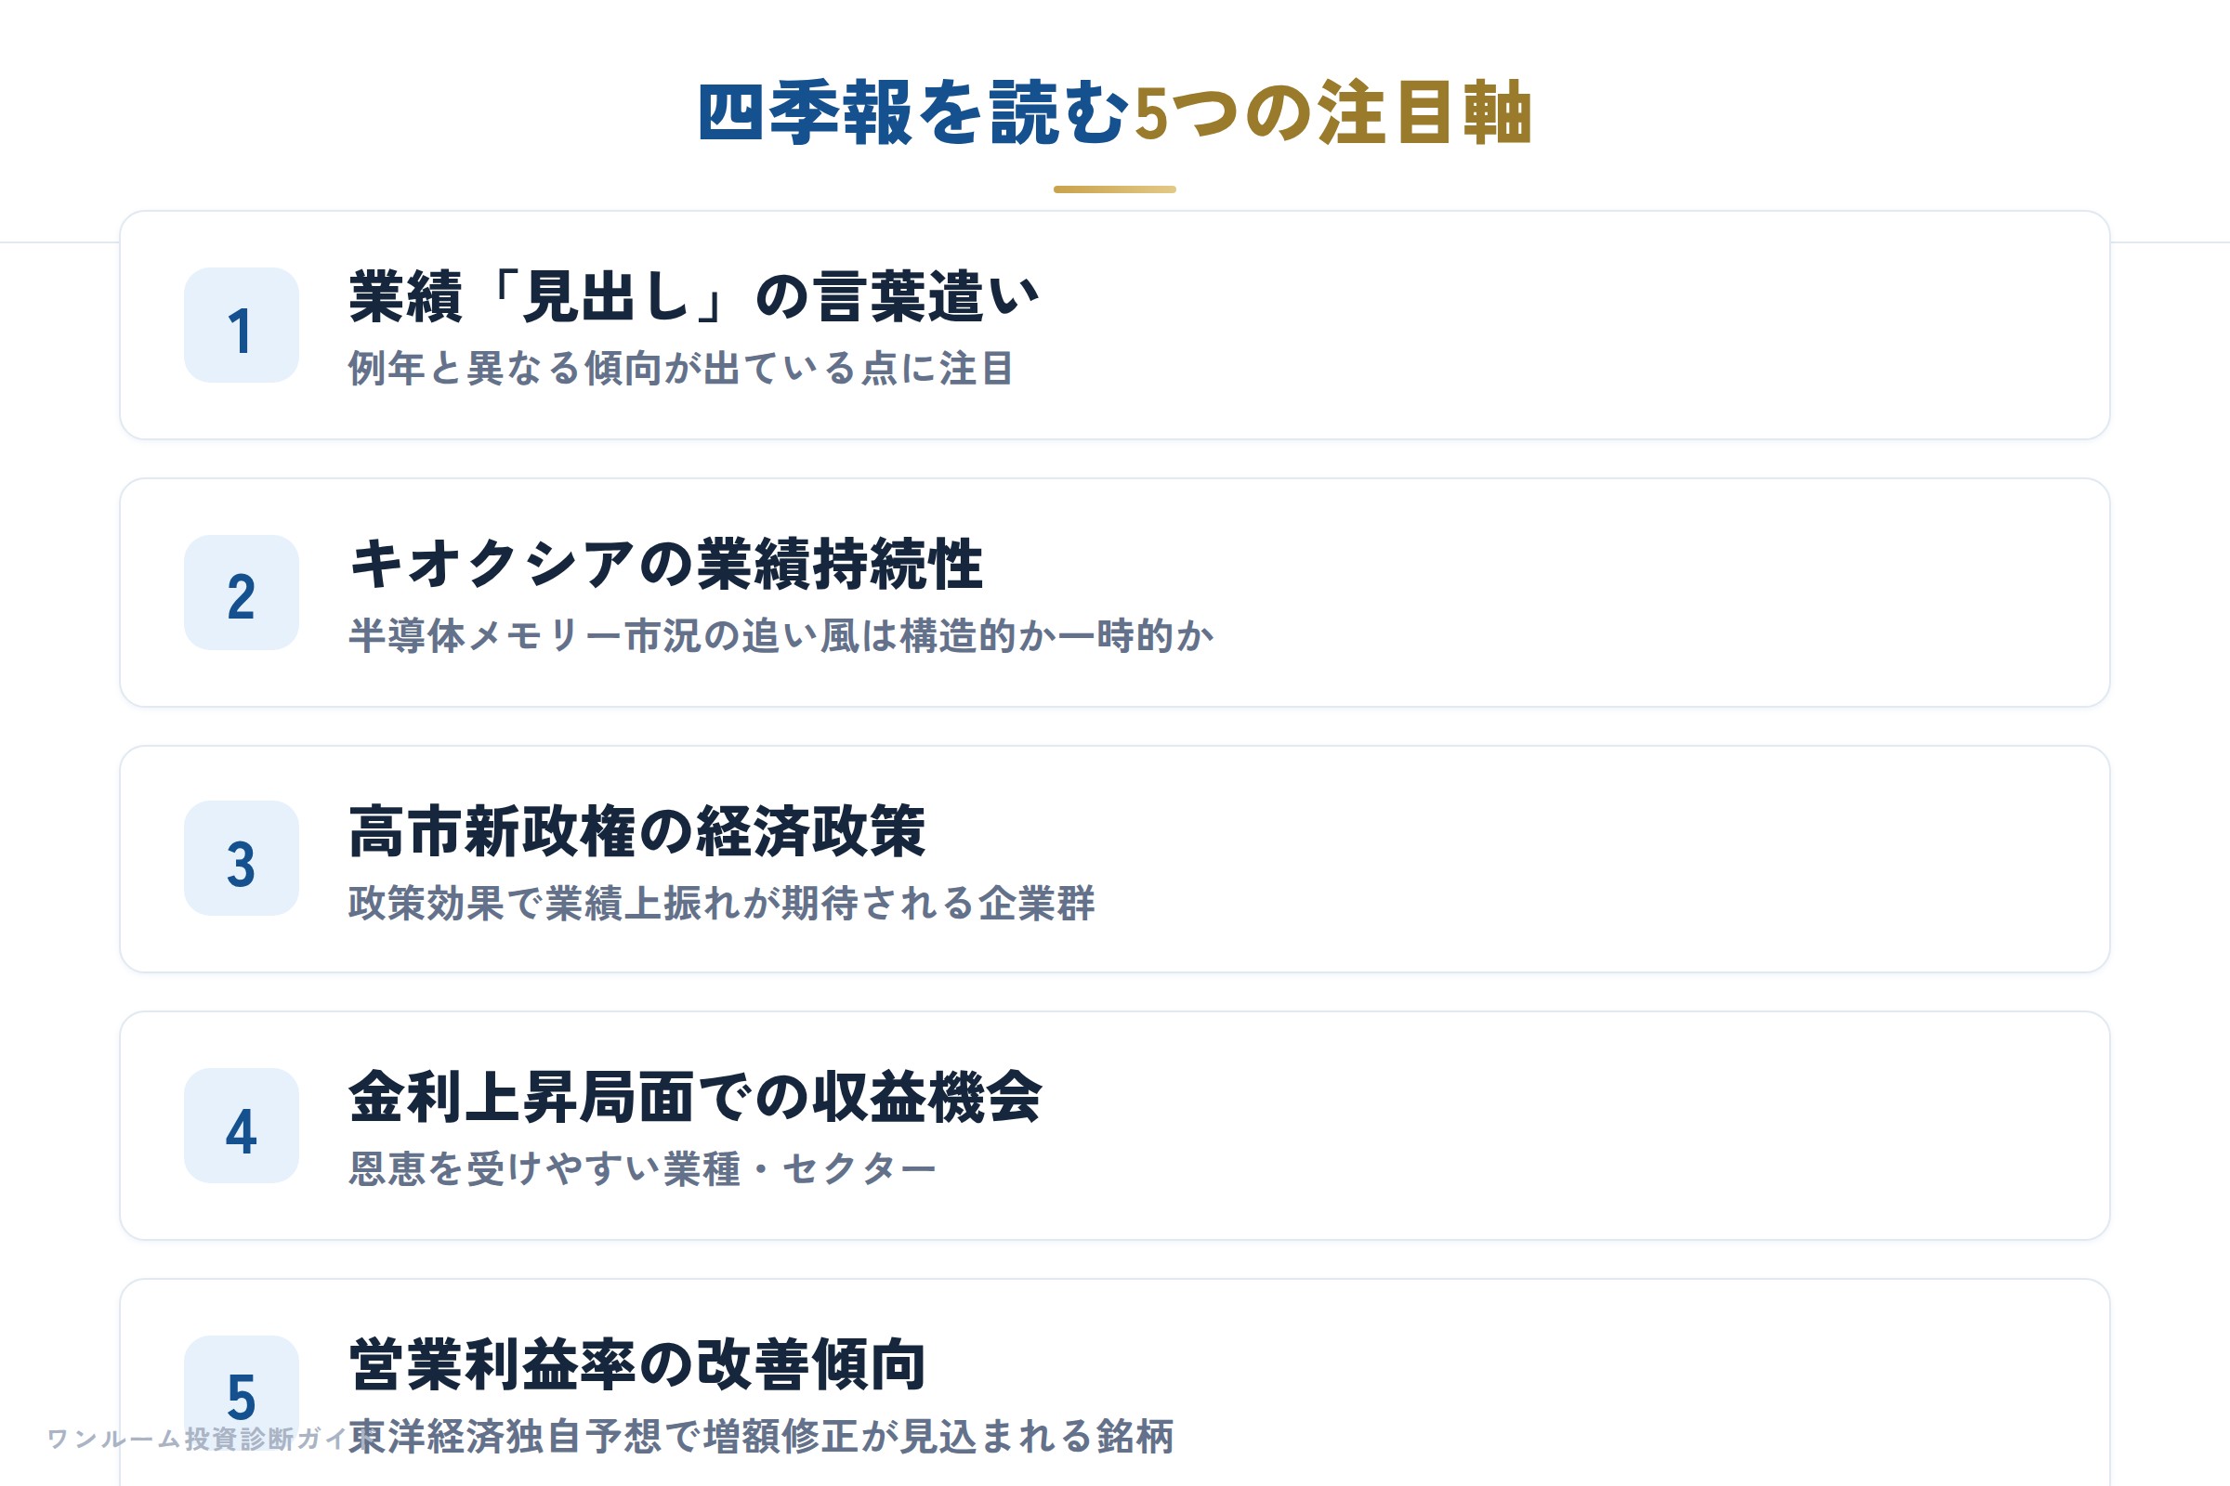This screenshot has width=2230, height=1486.
Task: Click subtitle 恩恵を受けやすい業種・セクター
Action: tap(643, 1168)
